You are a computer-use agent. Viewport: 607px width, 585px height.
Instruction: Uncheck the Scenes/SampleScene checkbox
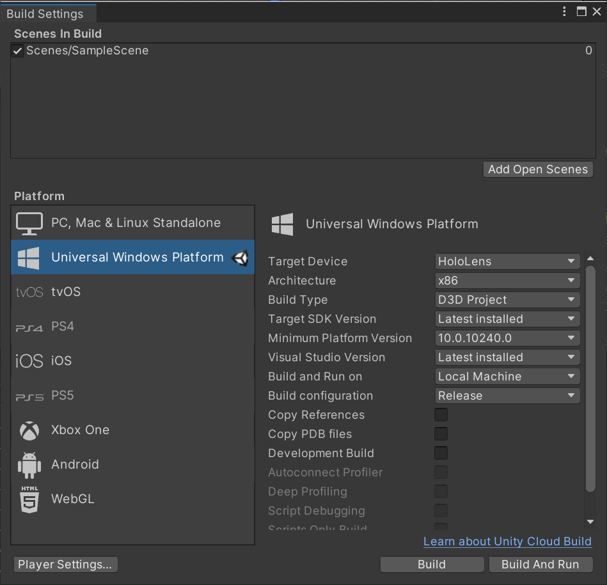tap(18, 51)
